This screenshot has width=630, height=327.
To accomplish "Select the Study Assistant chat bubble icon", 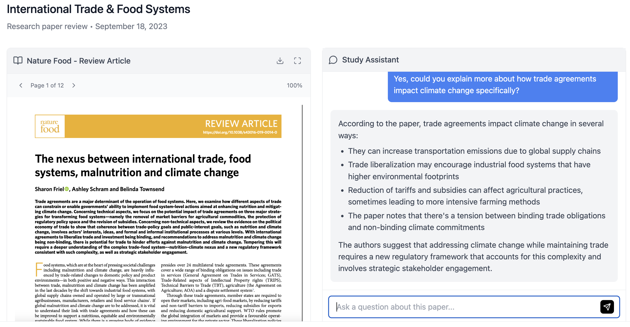I will [x=333, y=60].
